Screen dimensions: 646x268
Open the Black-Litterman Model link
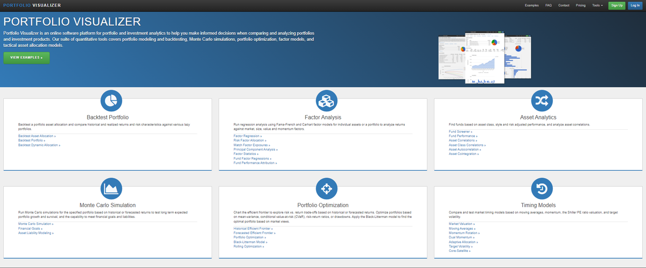click(x=250, y=242)
